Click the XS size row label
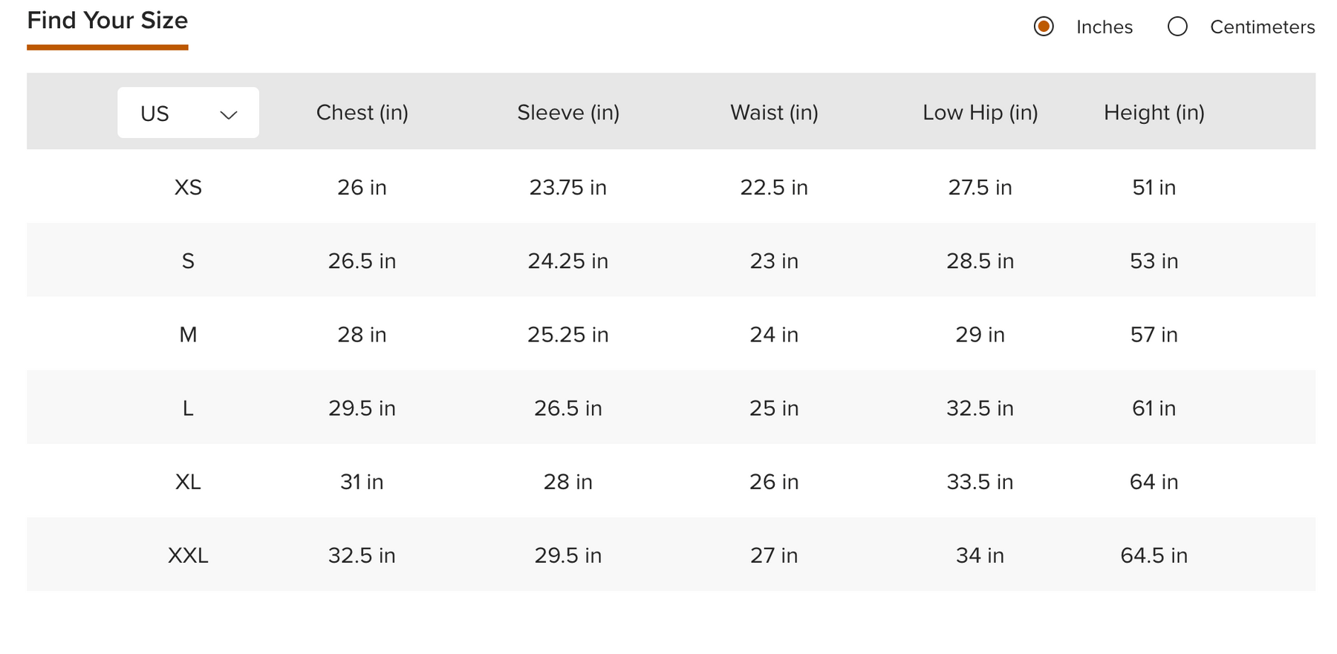The width and height of the screenshot is (1337, 654). pyautogui.click(x=188, y=187)
